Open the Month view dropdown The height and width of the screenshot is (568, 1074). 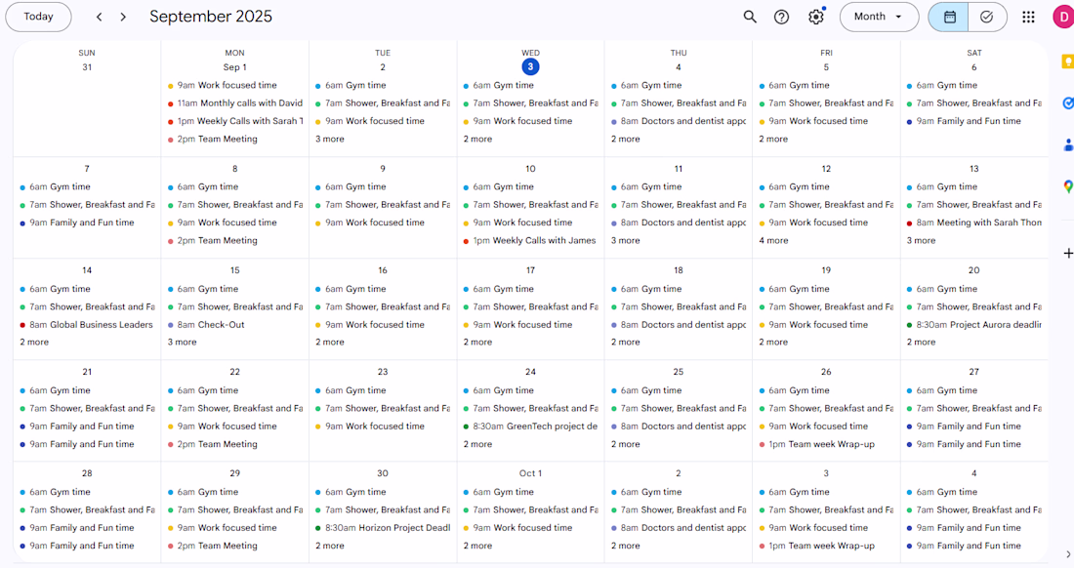pyautogui.click(x=879, y=17)
